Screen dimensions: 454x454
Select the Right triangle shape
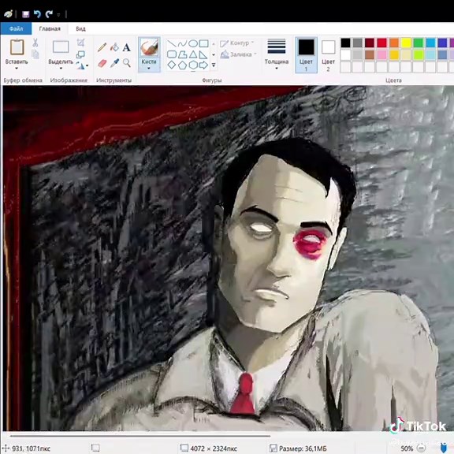[x=204, y=54]
